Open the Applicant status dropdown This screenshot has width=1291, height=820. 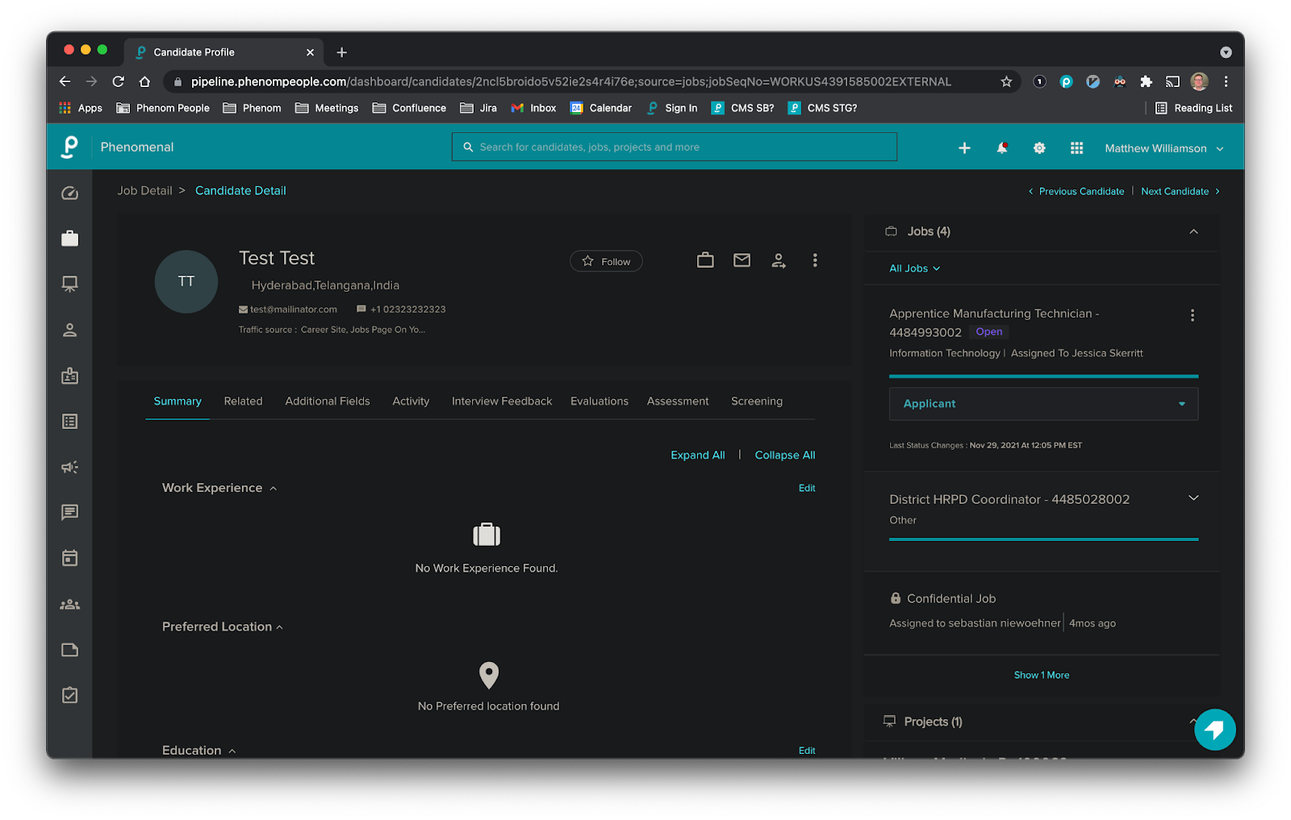[1043, 404]
